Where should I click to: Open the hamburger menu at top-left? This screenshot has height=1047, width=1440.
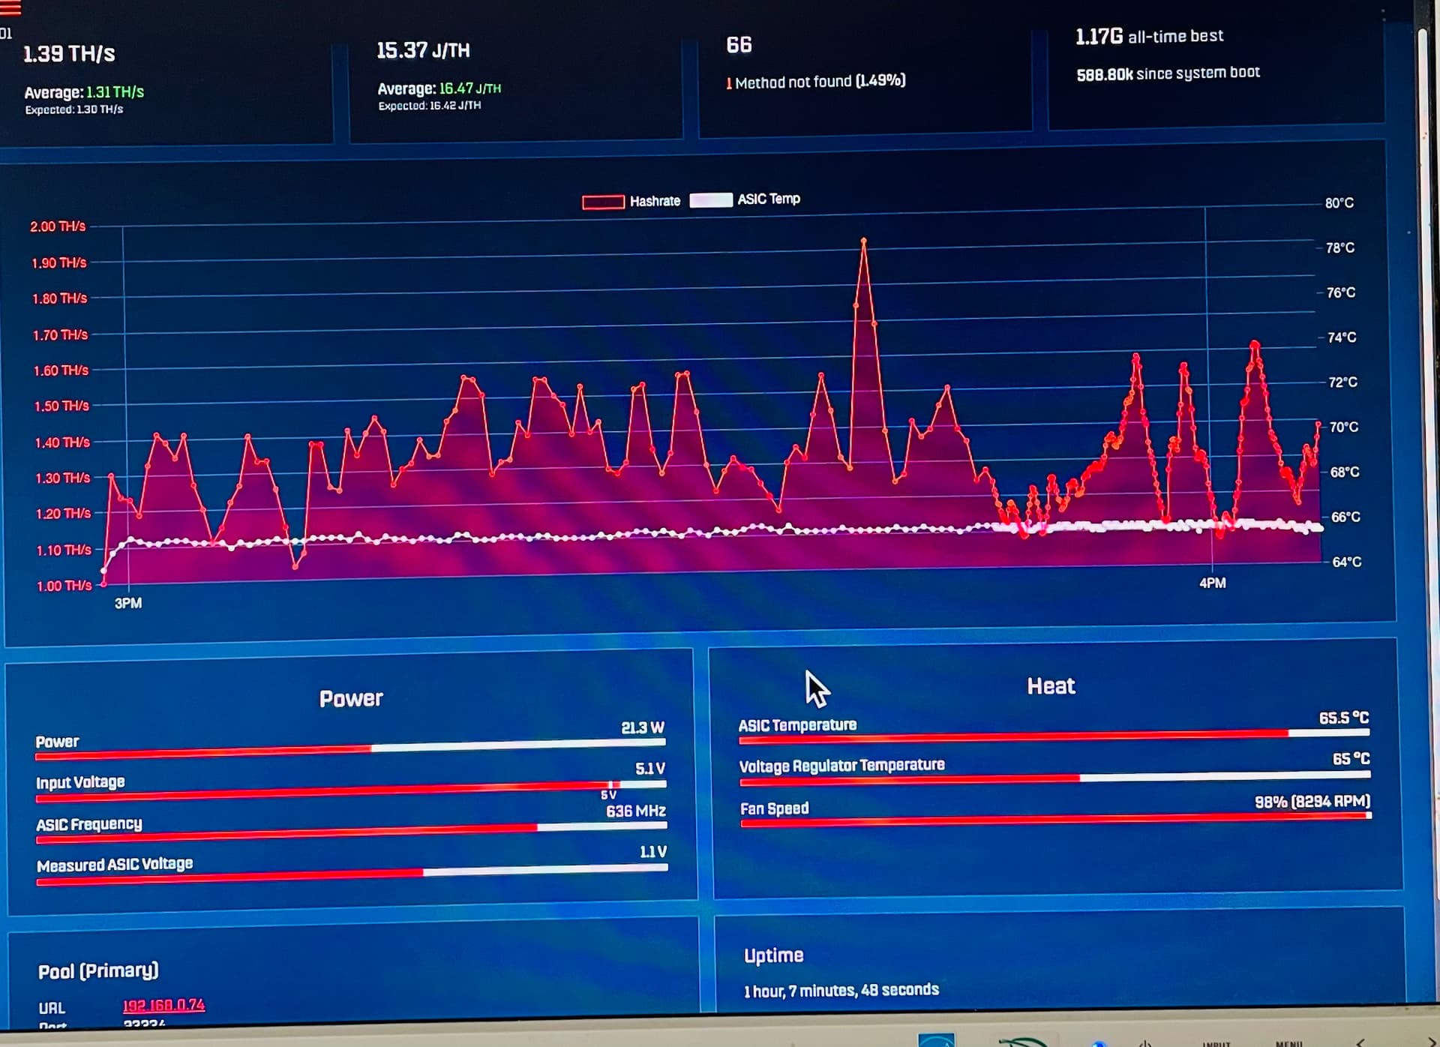(10, 7)
